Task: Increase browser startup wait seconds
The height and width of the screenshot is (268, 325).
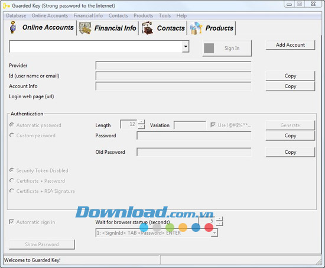Action: 219,219
